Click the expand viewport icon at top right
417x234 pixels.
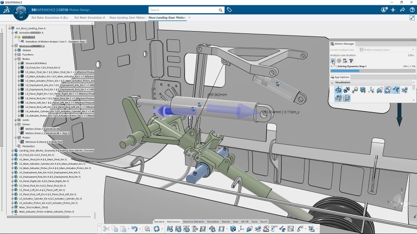pos(412,18)
